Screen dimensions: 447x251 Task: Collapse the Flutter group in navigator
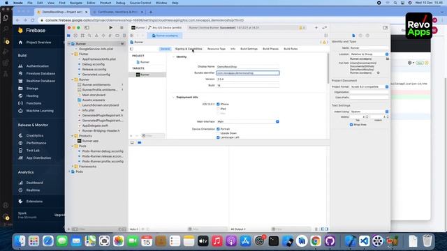click(x=73, y=54)
